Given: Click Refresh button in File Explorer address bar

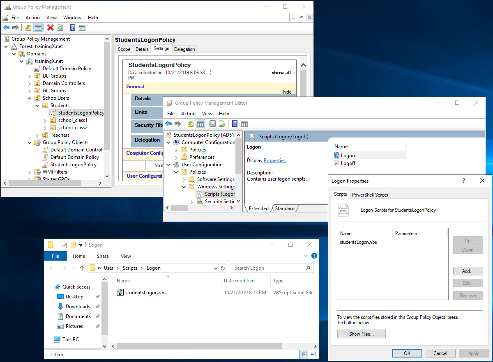Looking at the screenshot, I should [x=223, y=268].
